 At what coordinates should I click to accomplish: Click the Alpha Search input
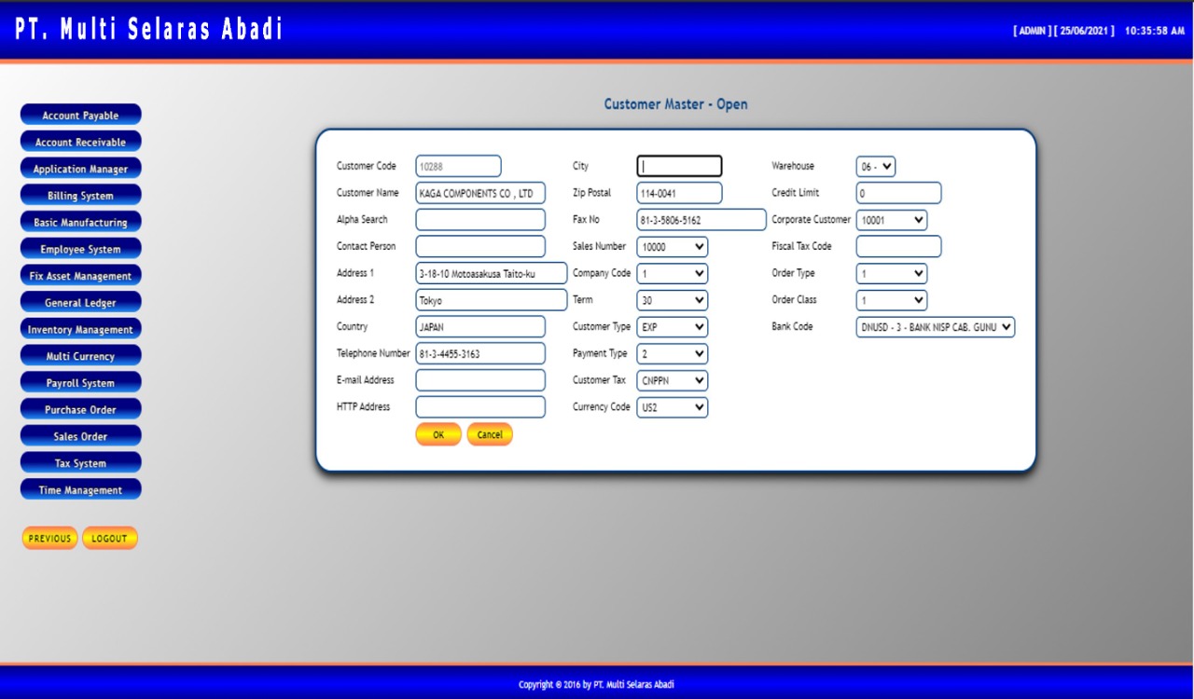tap(480, 220)
